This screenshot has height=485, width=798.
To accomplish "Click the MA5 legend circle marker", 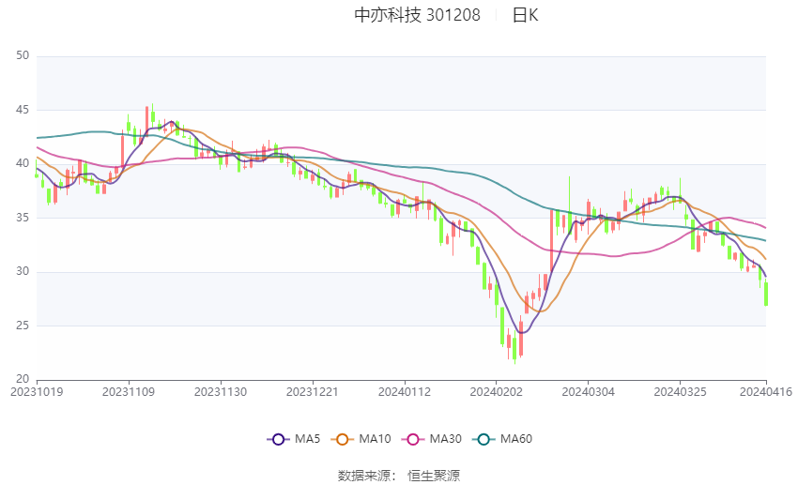I will coord(277,439).
